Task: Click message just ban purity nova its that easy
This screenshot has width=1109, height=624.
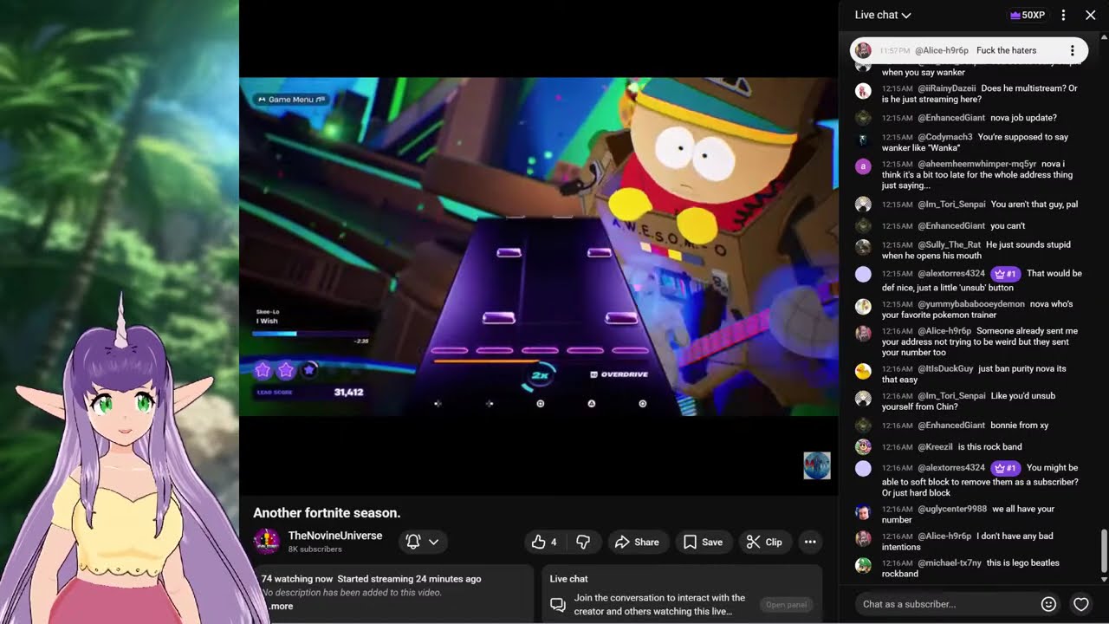Action: tap(974, 374)
